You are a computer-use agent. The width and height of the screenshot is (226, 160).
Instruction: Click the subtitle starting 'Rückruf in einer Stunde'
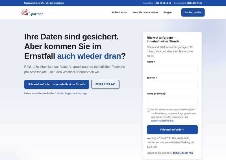coord(75,69)
